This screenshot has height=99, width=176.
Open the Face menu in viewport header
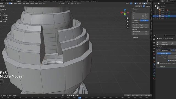(40, 4)
